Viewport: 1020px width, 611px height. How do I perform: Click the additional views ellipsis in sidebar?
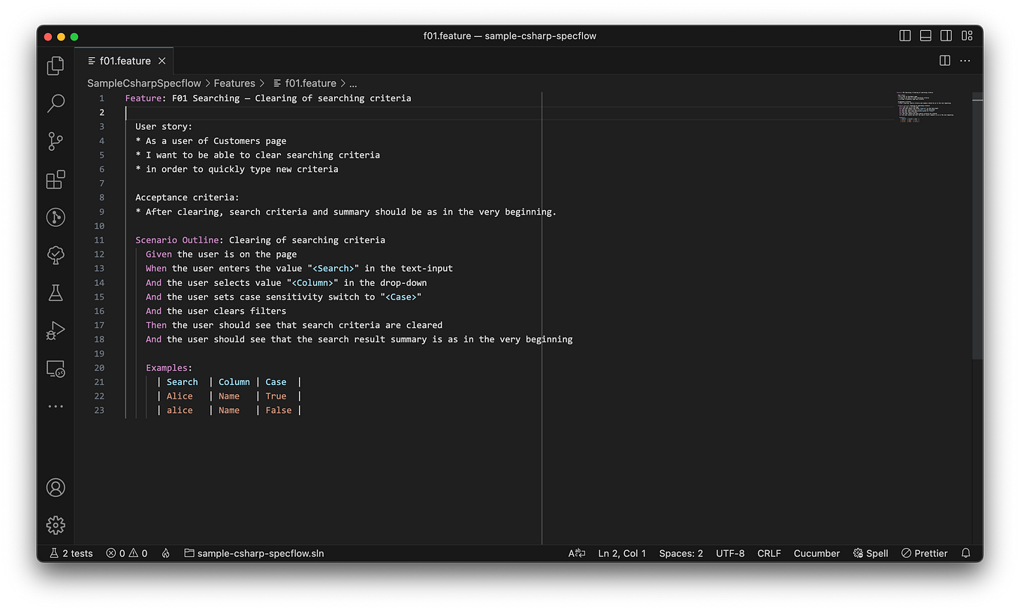click(56, 406)
